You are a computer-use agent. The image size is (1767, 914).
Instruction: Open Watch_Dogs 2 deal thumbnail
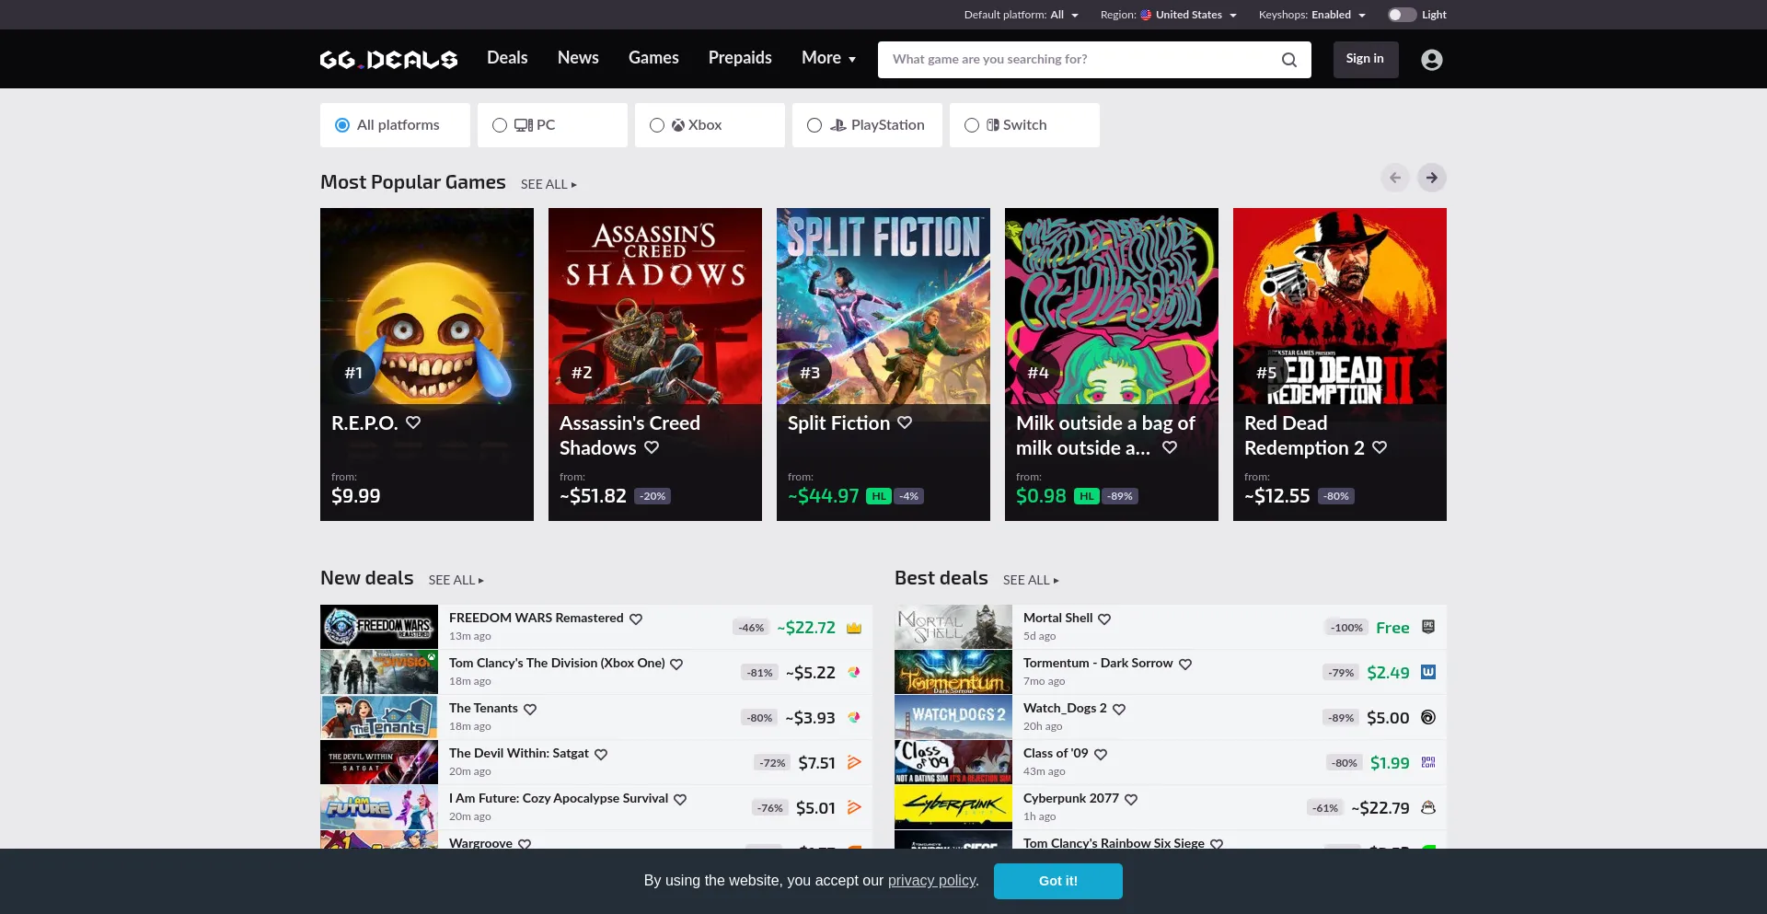pyautogui.click(x=953, y=717)
